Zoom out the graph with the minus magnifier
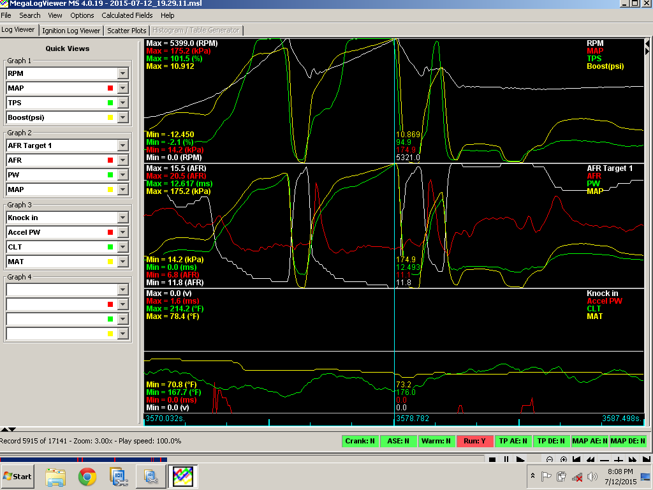The image size is (653, 490). (550, 459)
